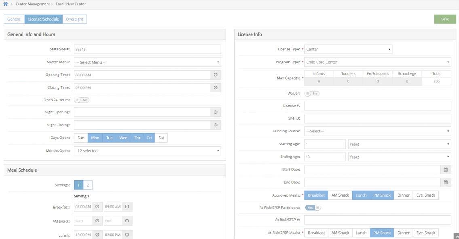Click the green Save button
Image resolution: width=459 pixels, height=239 pixels.
(445, 19)
